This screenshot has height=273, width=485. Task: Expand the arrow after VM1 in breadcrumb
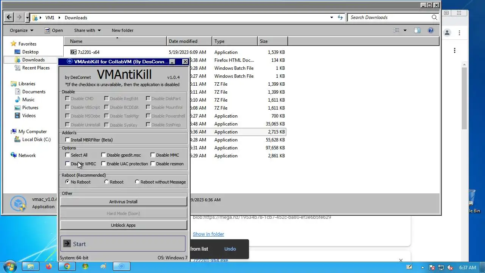[59, 17]
